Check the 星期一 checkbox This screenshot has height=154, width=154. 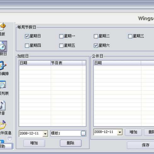(x=61, y=36)
